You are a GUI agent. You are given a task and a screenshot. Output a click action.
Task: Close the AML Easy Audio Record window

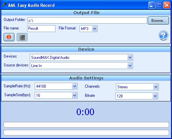click(167, 5)
